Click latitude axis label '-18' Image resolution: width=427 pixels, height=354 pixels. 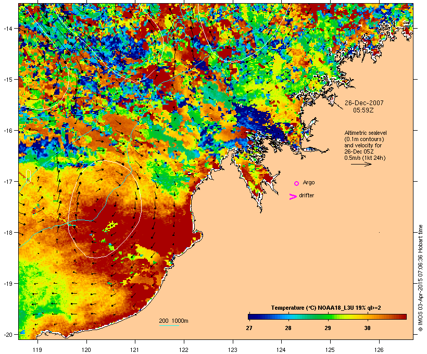pos(8,233)
